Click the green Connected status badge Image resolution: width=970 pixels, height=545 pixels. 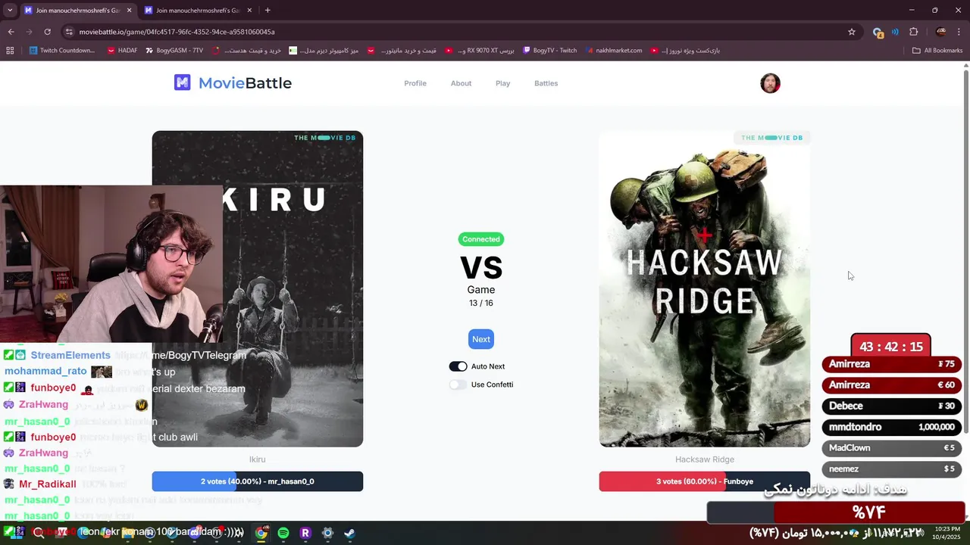[481, 239]
